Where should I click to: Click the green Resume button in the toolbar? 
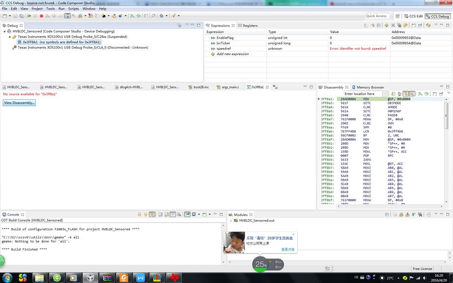29,16
